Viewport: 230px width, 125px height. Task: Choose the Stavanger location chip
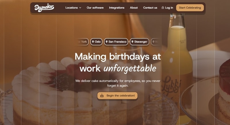click(139, 42)
